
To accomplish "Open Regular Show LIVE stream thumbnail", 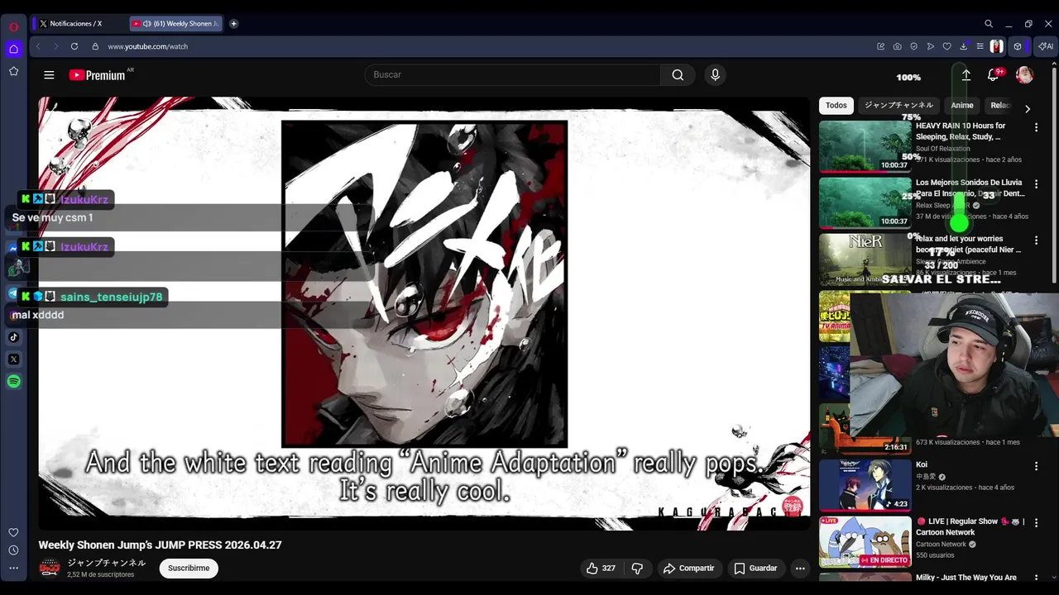I will coord(865,541).
